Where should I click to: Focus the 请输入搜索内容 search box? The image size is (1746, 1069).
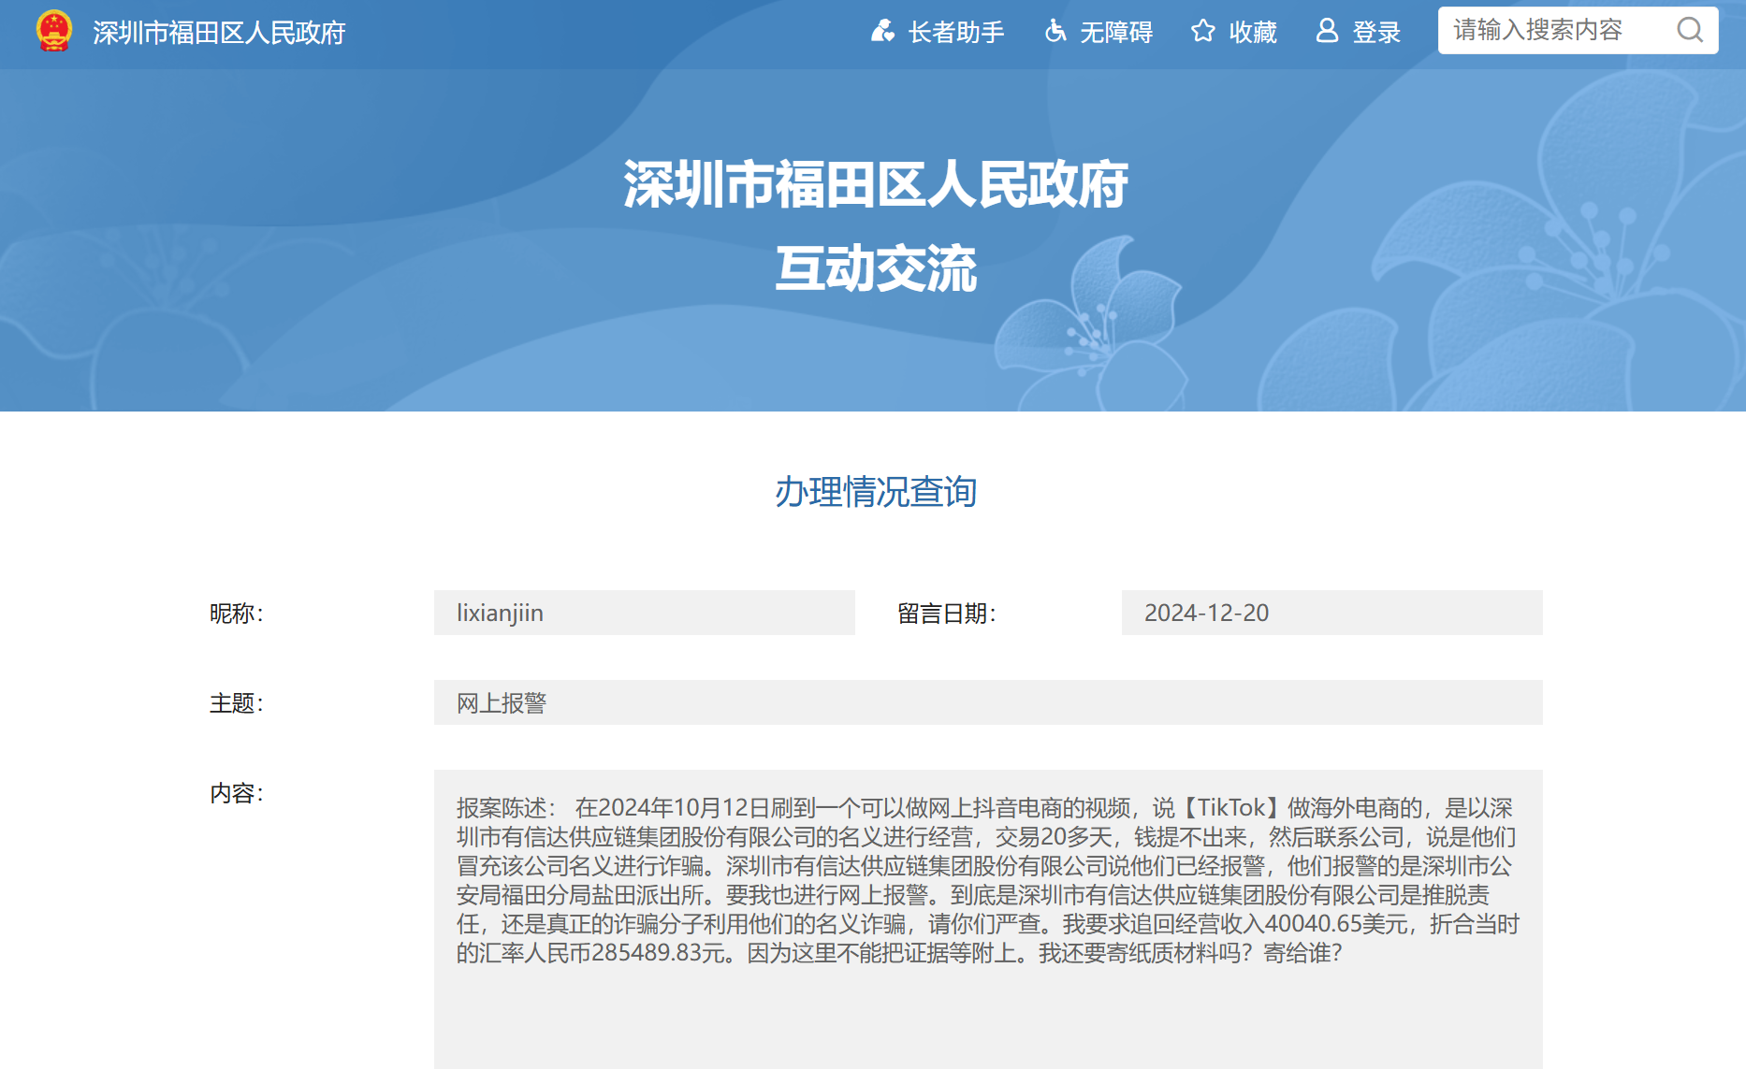[1555, 30]
